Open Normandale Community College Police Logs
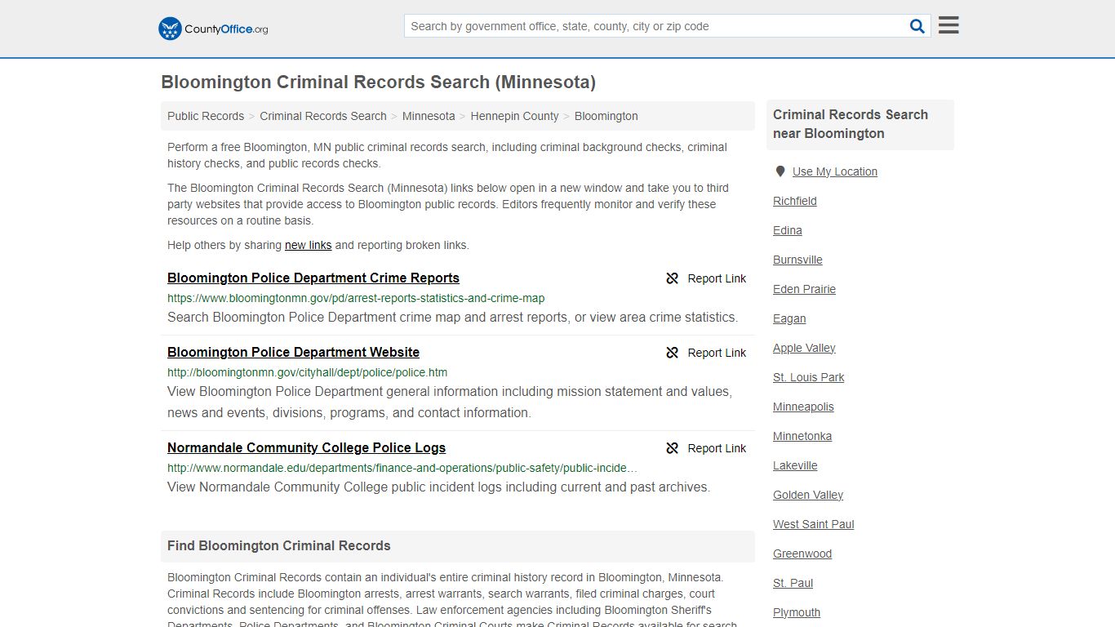 306,447
